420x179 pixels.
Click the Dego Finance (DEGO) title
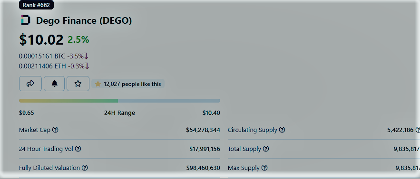coord(84,20)
